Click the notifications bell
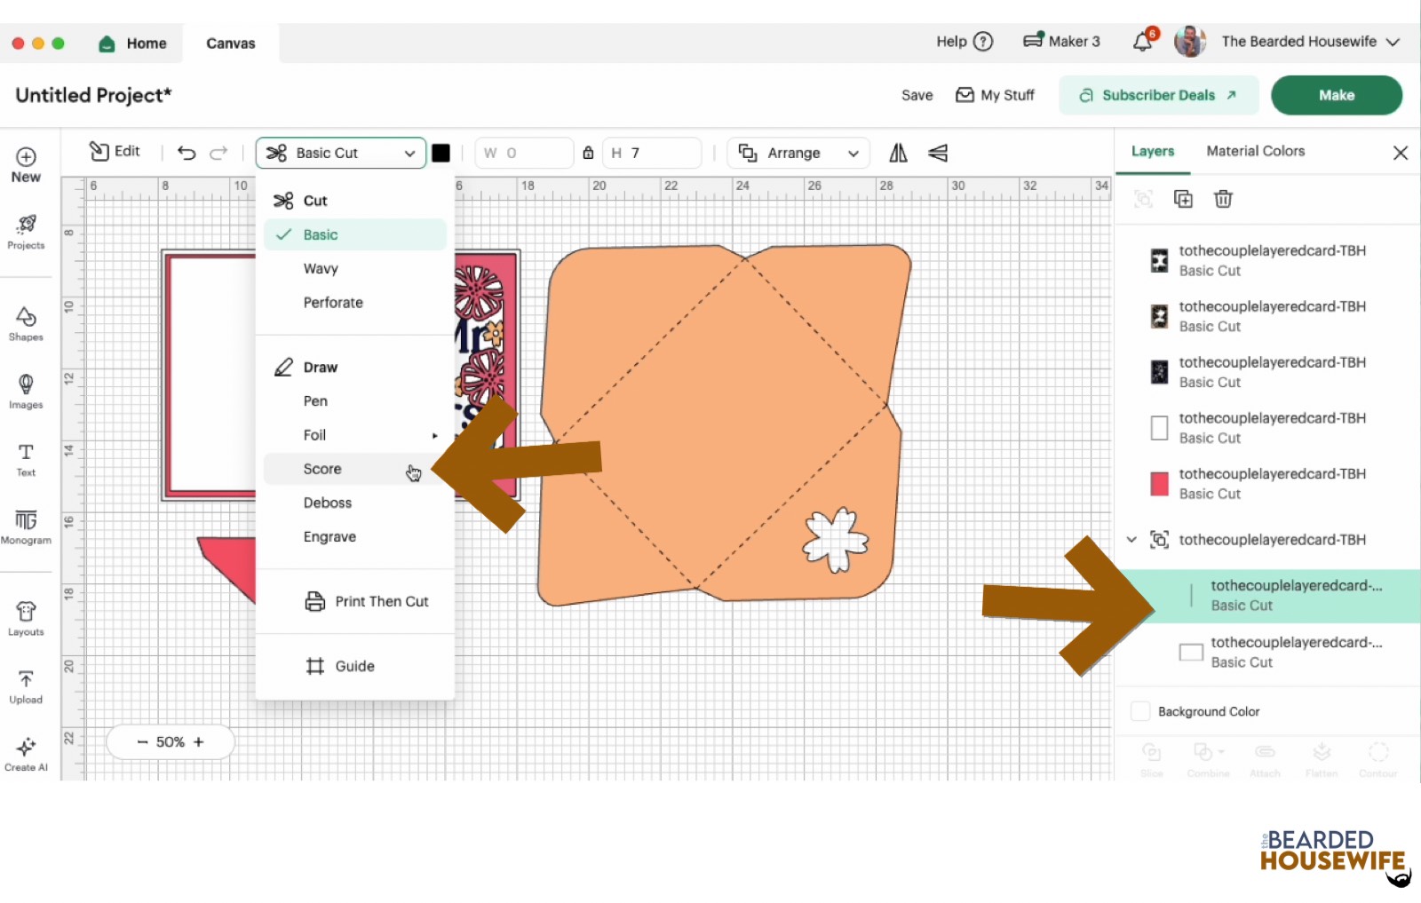The image size is (1421, 903). point(1143,42)
